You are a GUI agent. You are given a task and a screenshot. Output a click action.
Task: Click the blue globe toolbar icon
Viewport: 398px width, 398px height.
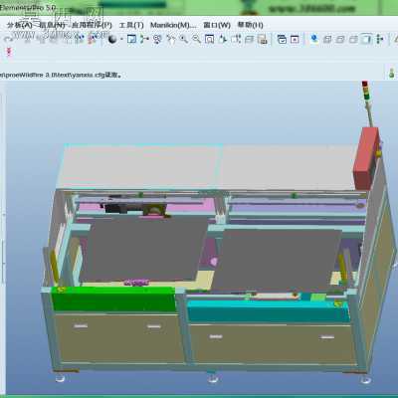tap(314, 40)
